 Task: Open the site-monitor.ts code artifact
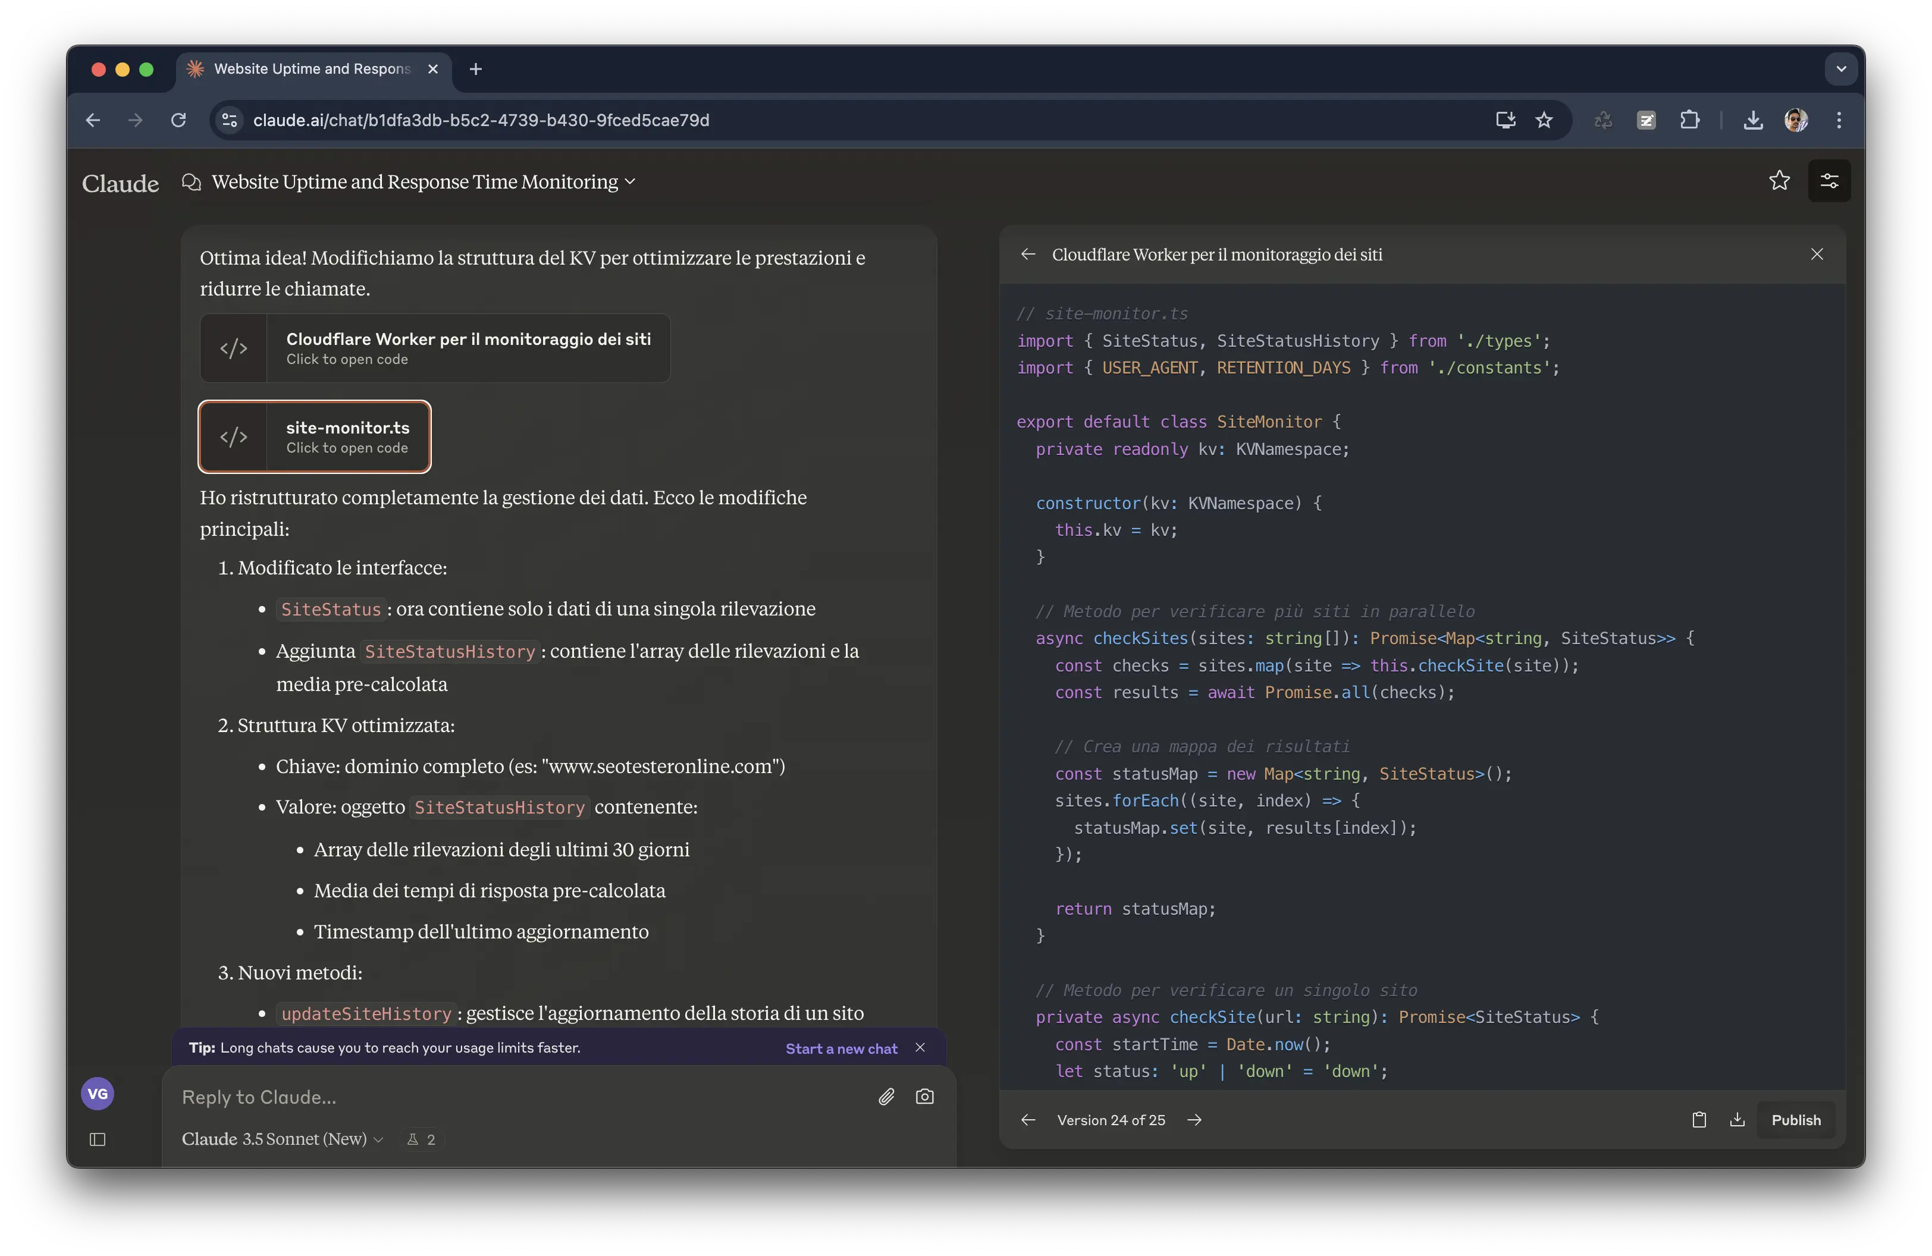(315, 437)
